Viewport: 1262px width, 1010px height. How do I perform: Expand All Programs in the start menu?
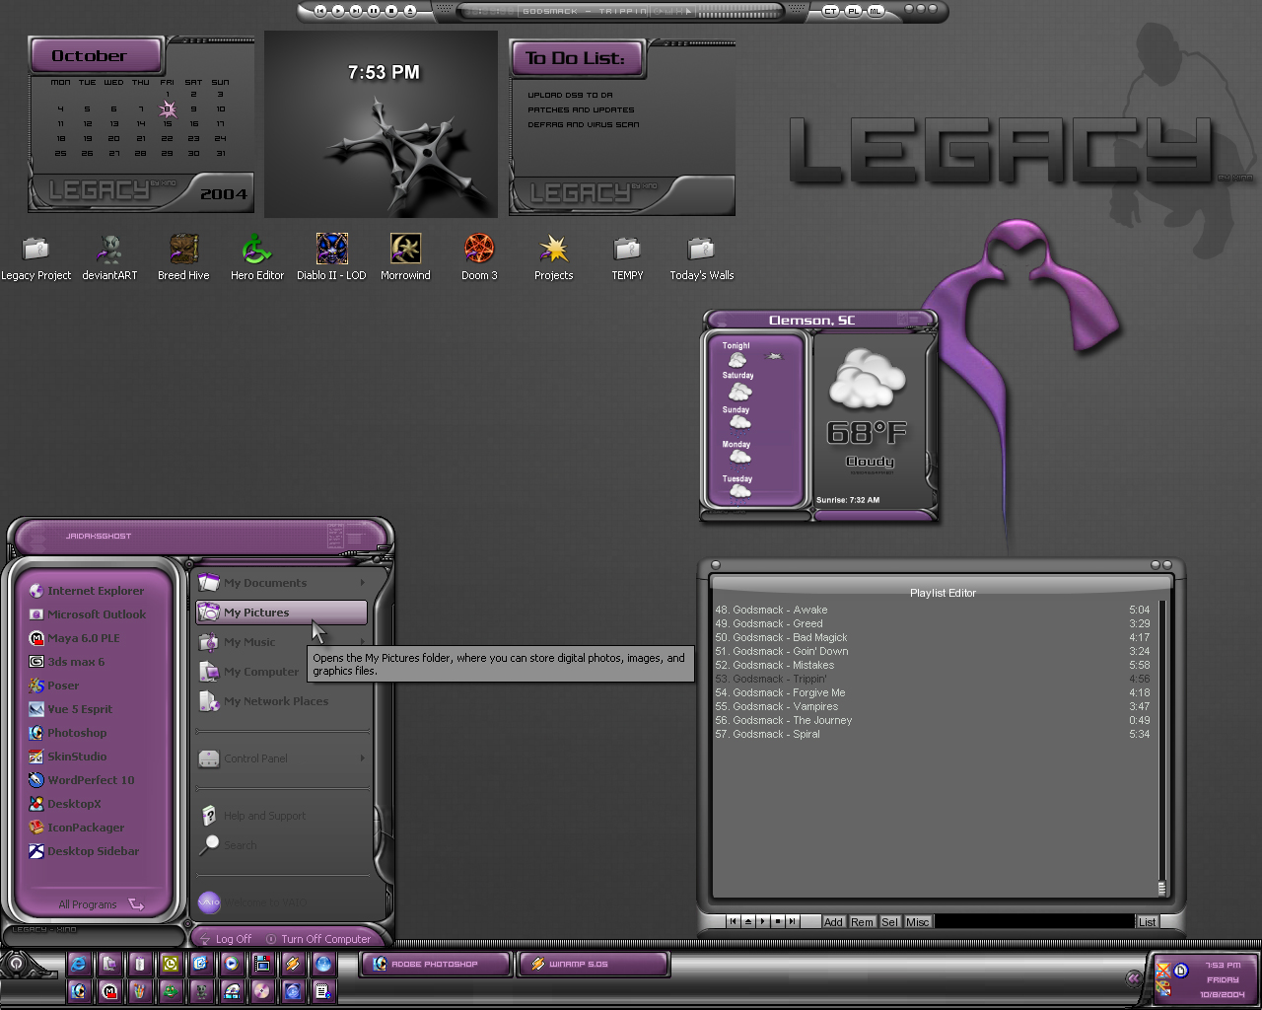[x=101, y=904]
